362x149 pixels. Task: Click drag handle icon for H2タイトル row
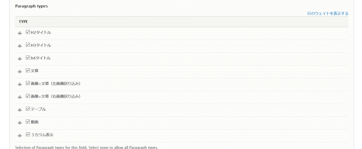coord(20,33)
